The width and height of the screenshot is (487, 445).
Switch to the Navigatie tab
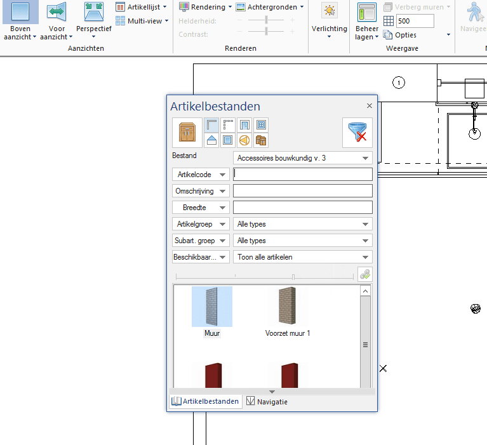tap(267, 402)
